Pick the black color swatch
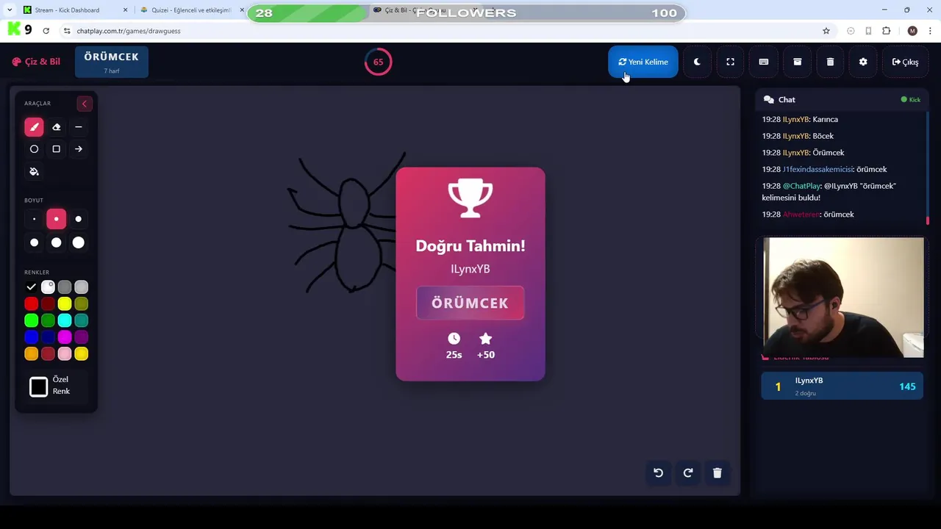Viewport: 941px width, 529px height. 31,287
